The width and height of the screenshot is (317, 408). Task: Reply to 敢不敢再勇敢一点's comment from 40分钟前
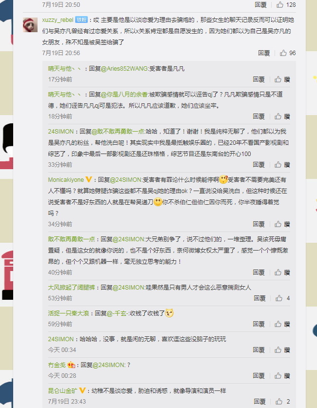click(258, 272)
